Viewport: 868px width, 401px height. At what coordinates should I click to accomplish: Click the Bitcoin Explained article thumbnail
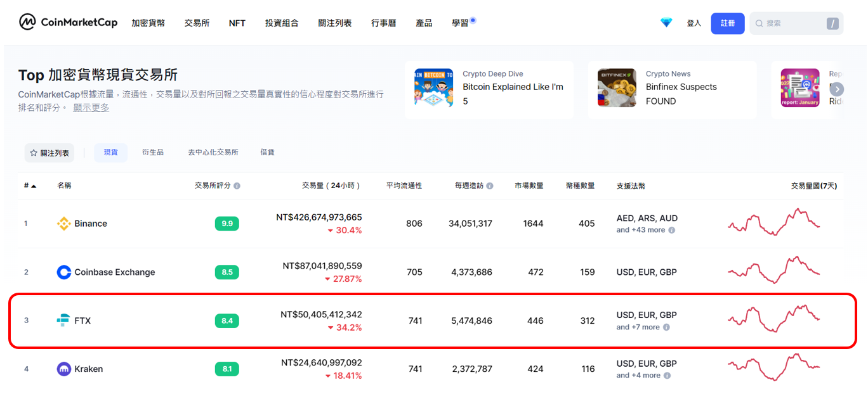(x=434, y=88)
